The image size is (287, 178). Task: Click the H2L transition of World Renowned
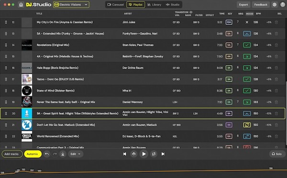175,136
